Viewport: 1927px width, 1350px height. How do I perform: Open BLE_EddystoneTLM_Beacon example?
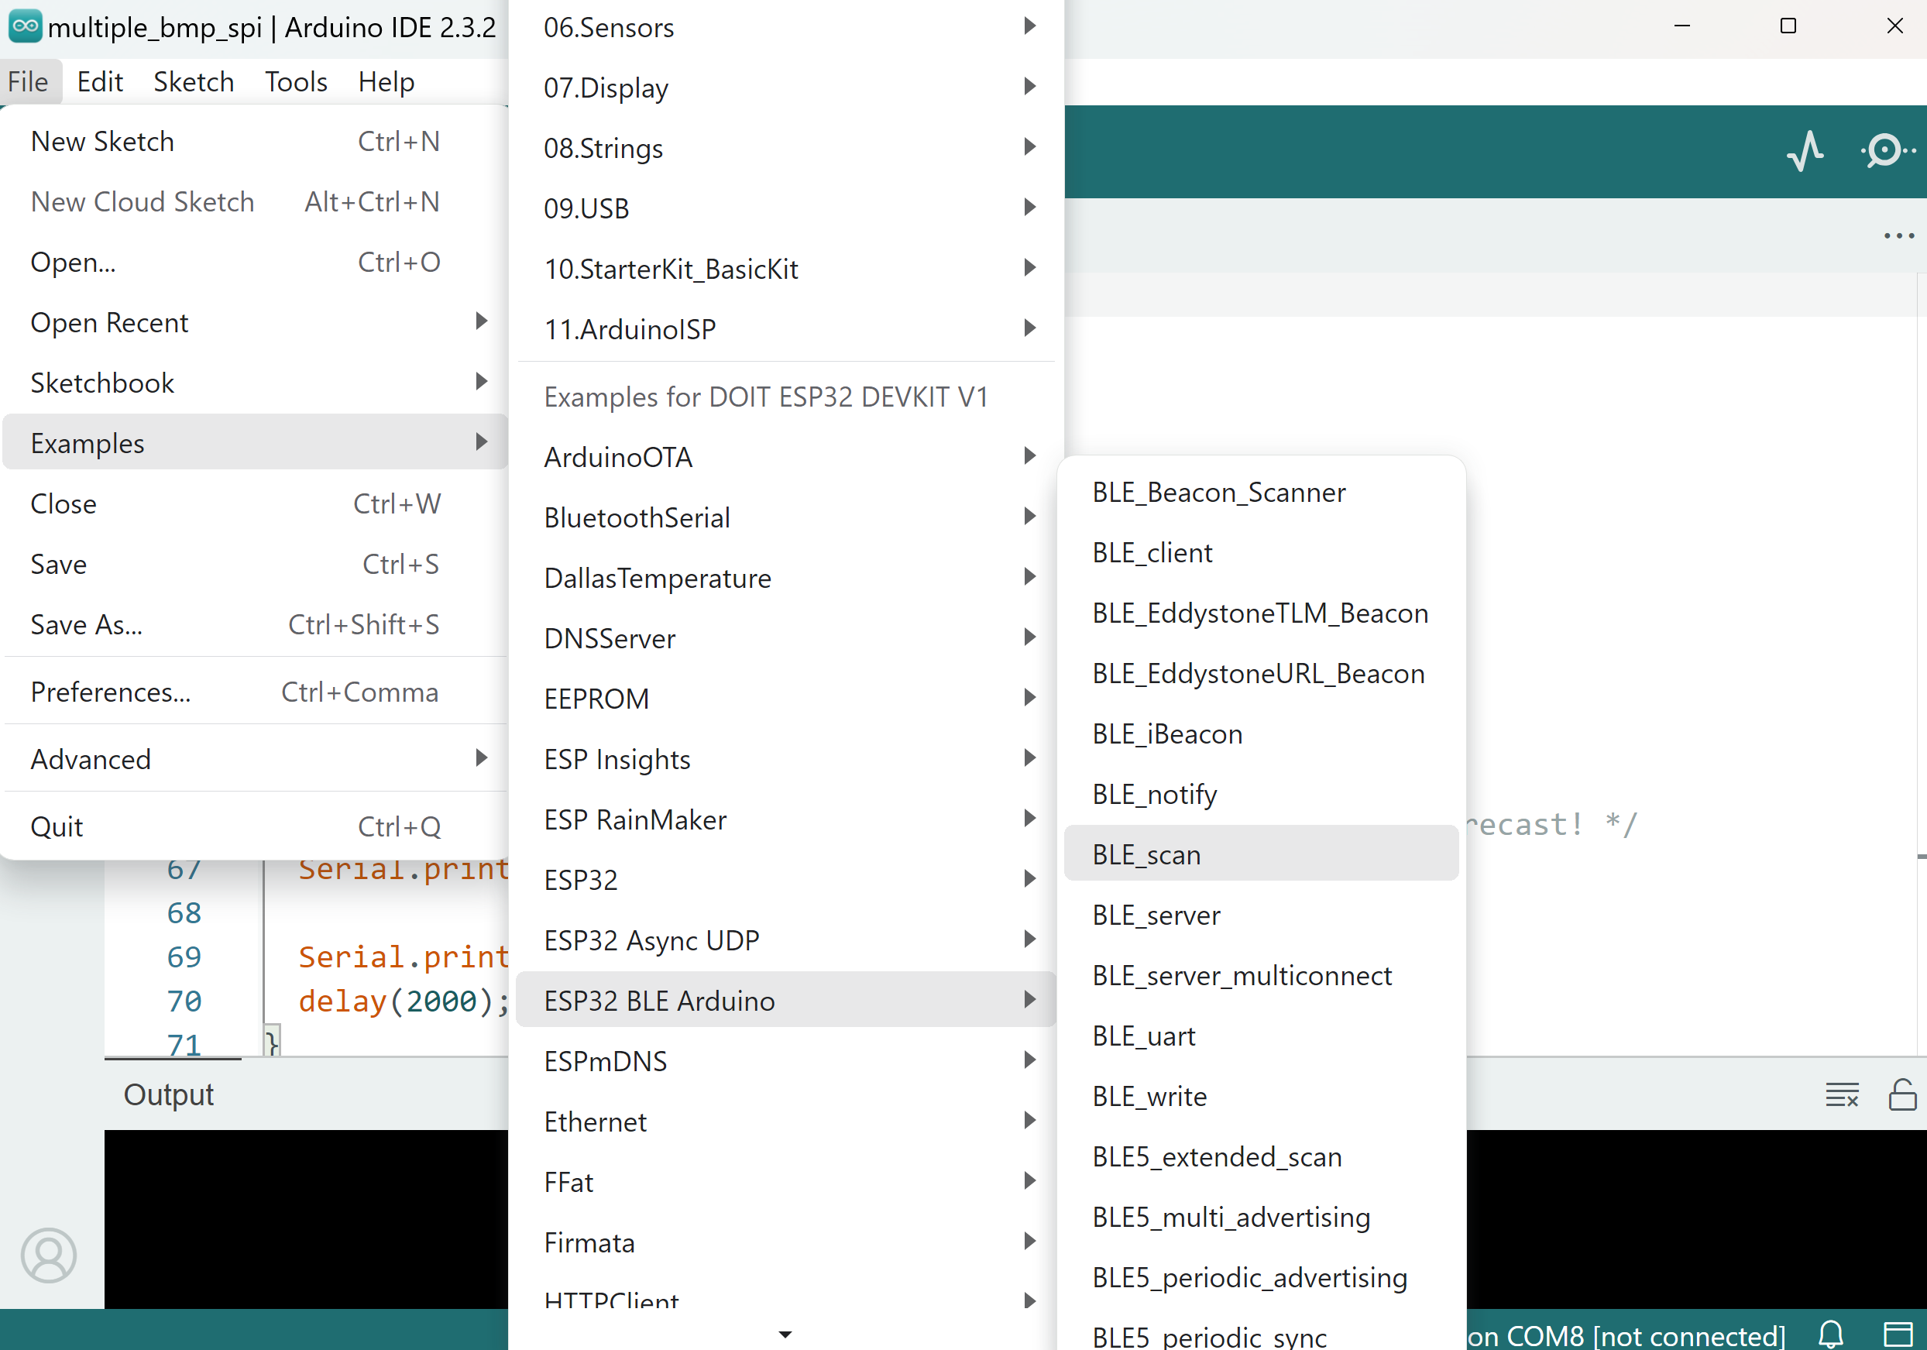pos(1262,613)
